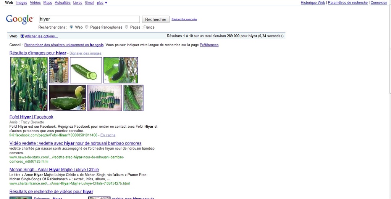Expand 'Afficher les options' plus icon
This screenshot has width=391, height=199.
(22, 36)
